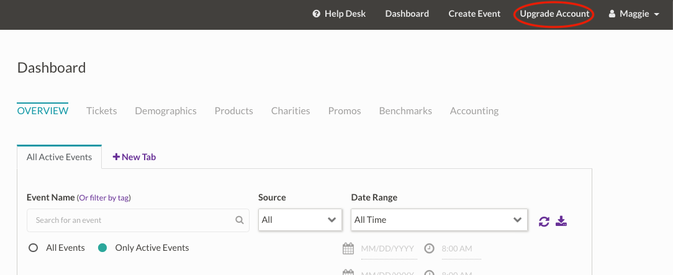Image resolution: width=673 pixels, height=275 pixels.
Task: Select the Only Active Events radio button
Action: click(x=103, y=248)
